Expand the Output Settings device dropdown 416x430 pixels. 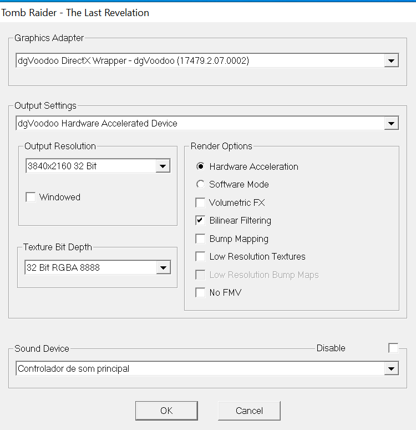click(391, 123)
